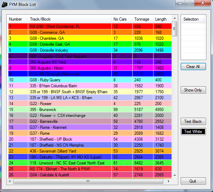Click the horizontal scrollbar right arrow
The image size is (213, 192).
[169, 181]
